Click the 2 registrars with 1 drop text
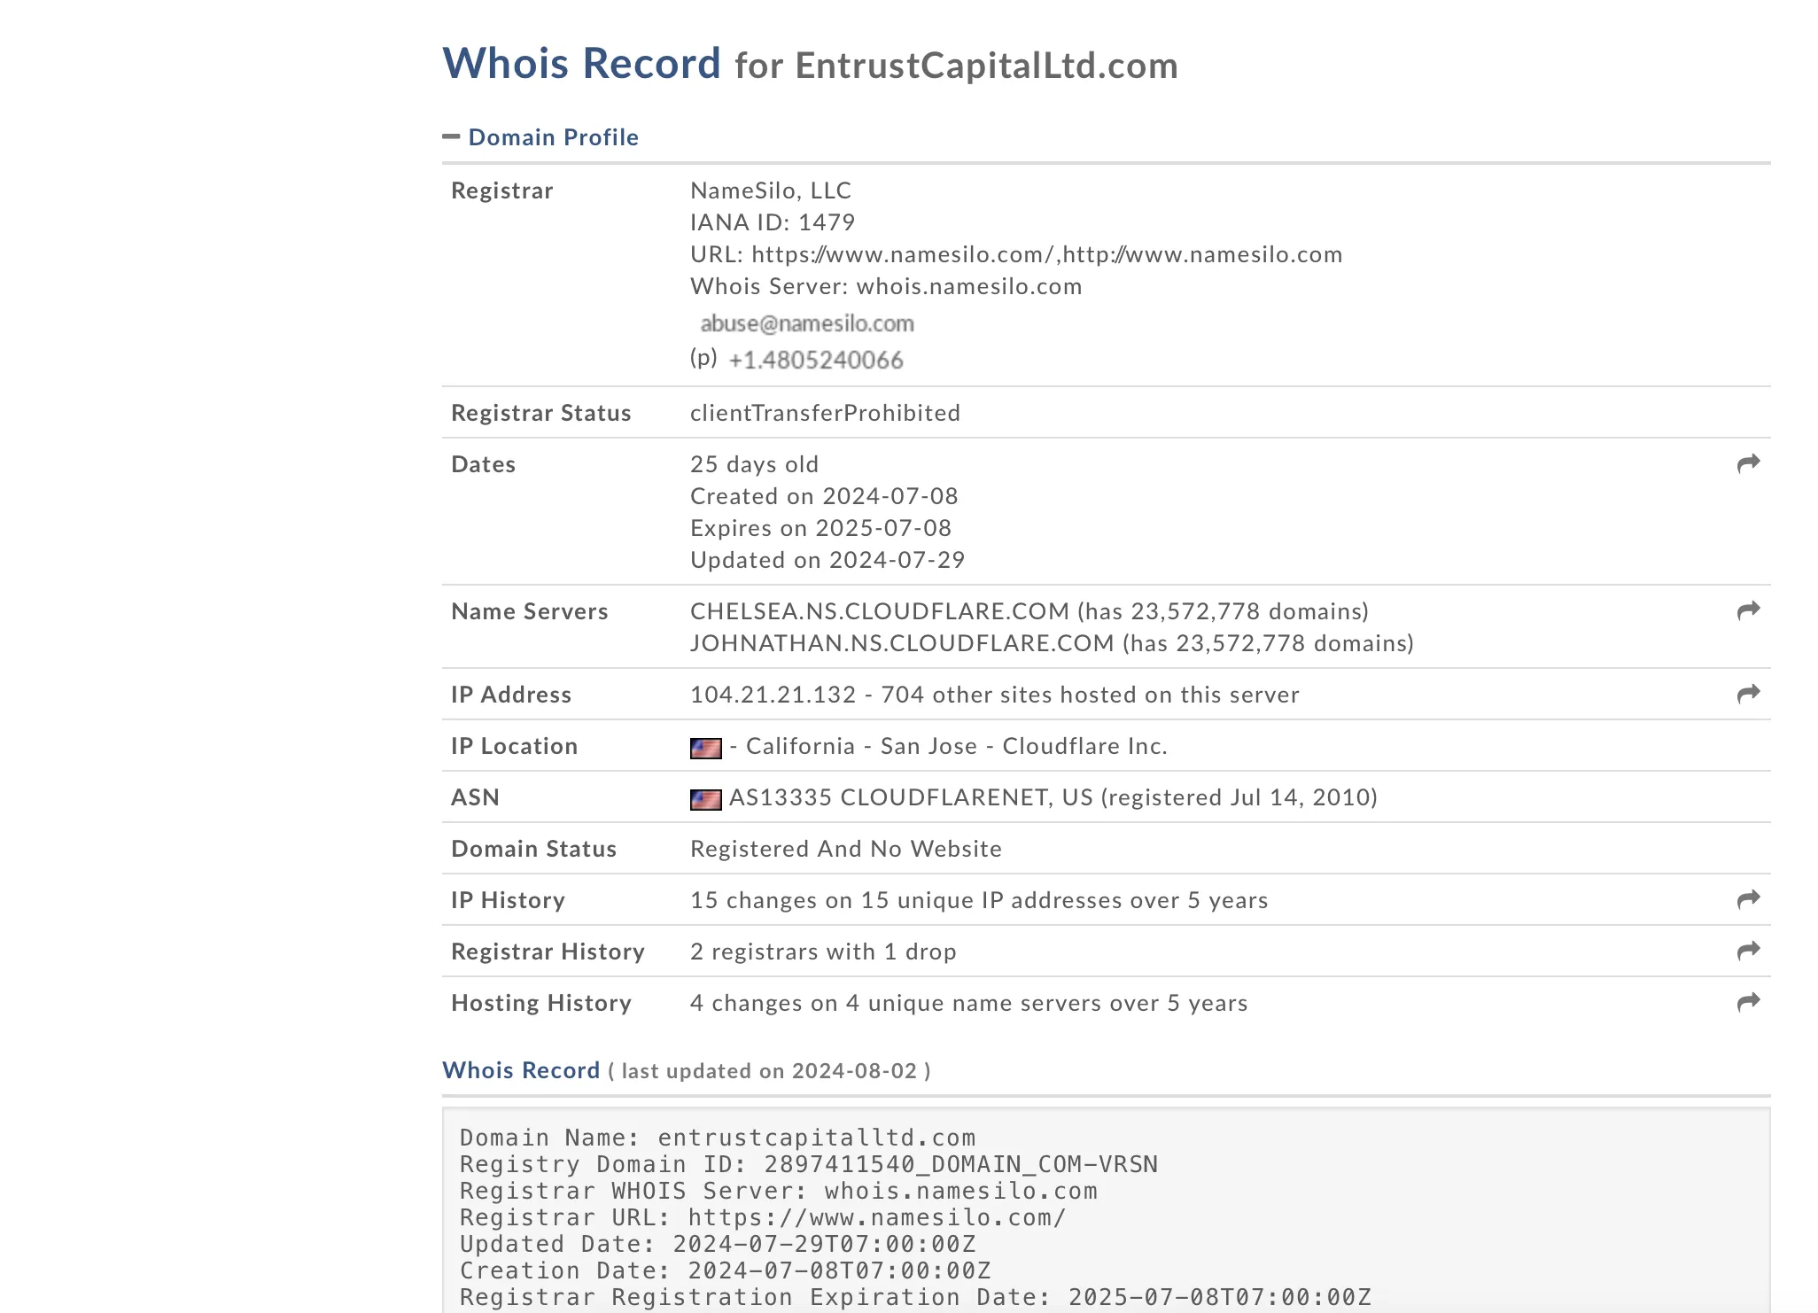Viewport: 1818px width, 1313px height. 823,952
